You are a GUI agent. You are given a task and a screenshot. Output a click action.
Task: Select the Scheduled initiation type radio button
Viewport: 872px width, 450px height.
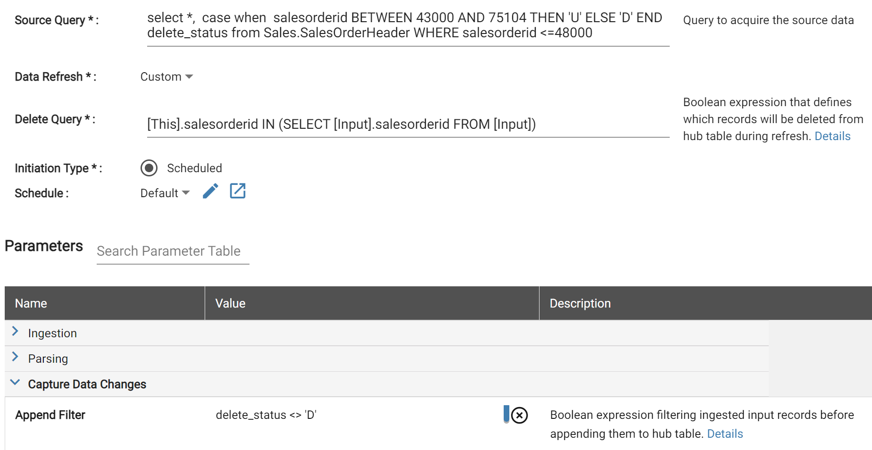click(x=149, y=168)
